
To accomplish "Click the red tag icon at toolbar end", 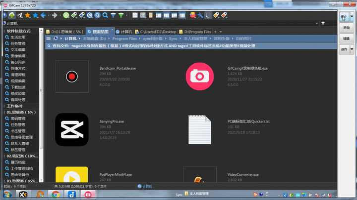I will tap(224, 15).
